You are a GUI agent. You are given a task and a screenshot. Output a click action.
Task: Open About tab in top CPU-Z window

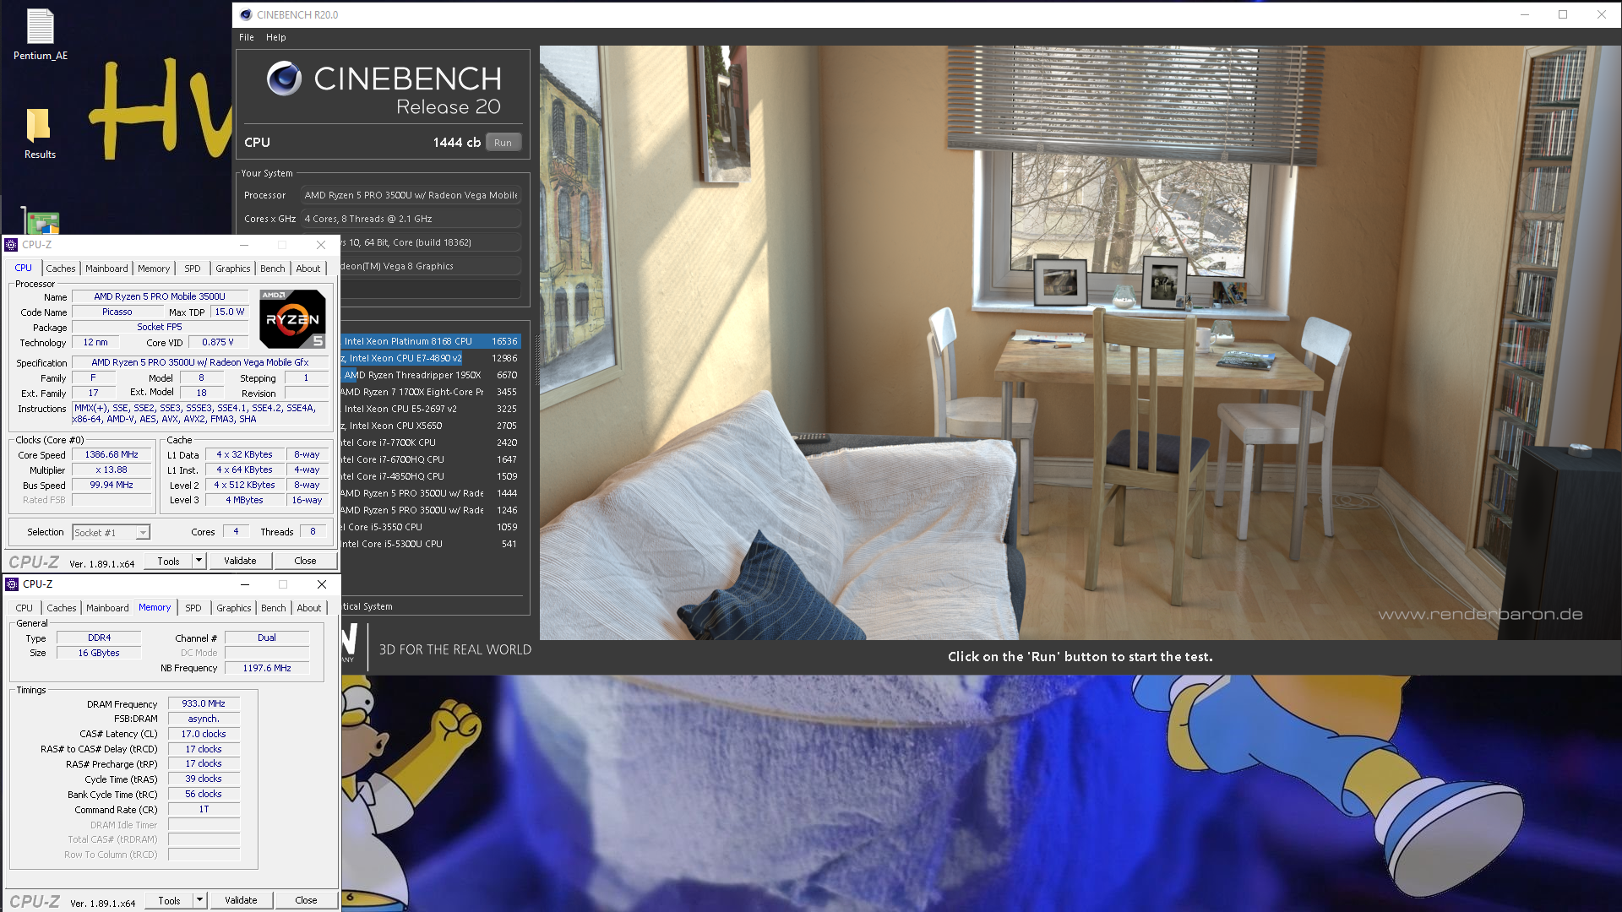tap(308, 269)
